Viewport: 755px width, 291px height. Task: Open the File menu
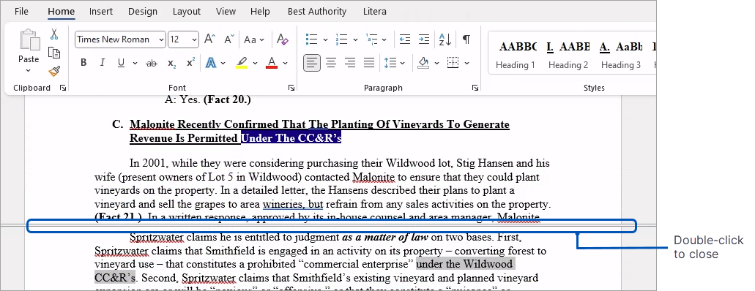(x=21, y=12)
